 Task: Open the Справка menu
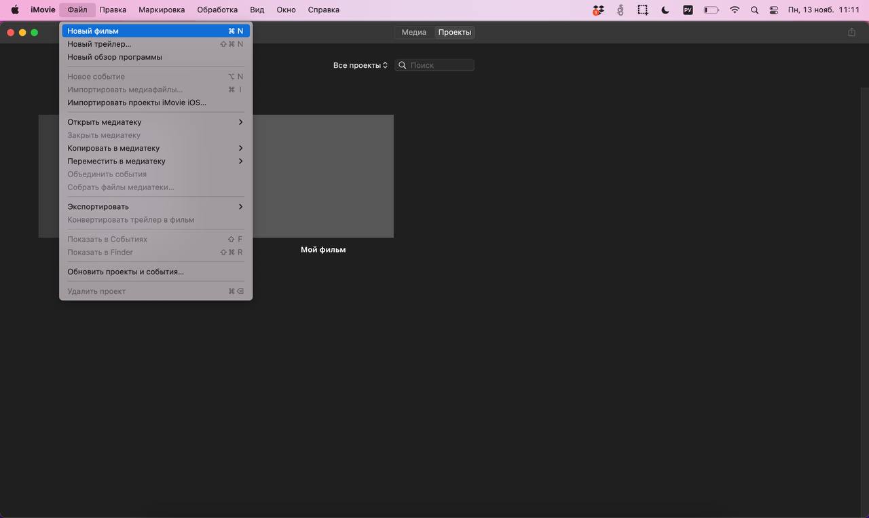coord(324,10)
